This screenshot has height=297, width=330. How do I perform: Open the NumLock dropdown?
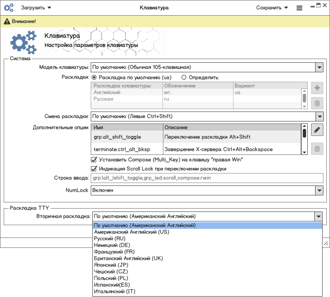pyautogui.click(x=319, y=190)
